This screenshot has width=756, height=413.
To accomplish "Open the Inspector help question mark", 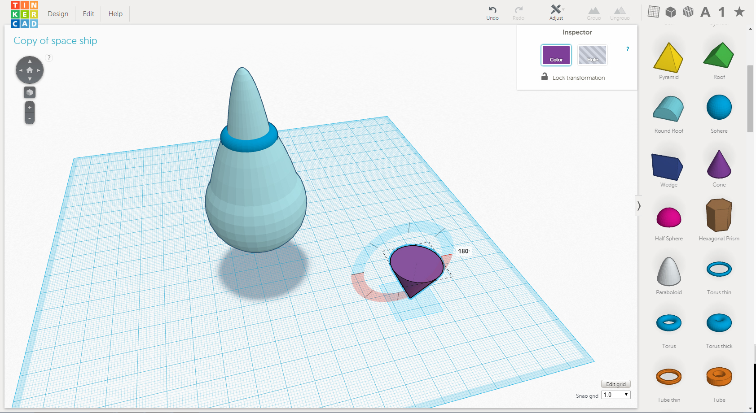I will (628, 49).
